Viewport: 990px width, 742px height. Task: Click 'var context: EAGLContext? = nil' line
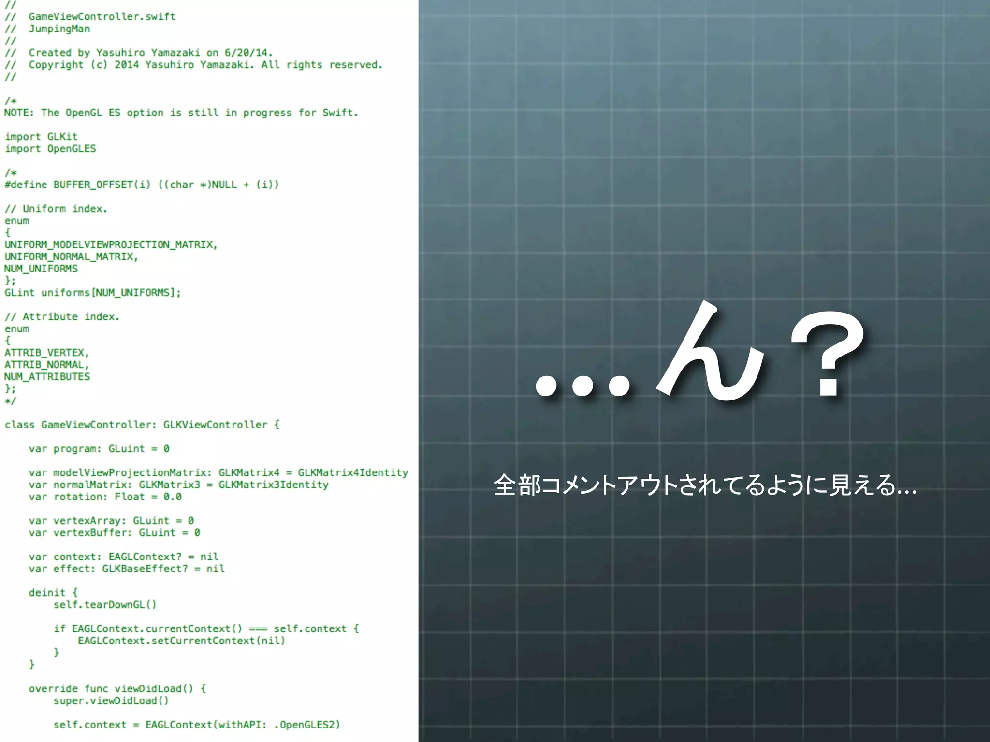pos(124,556)
